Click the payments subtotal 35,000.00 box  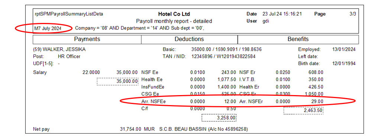click(x=117, y=81)
